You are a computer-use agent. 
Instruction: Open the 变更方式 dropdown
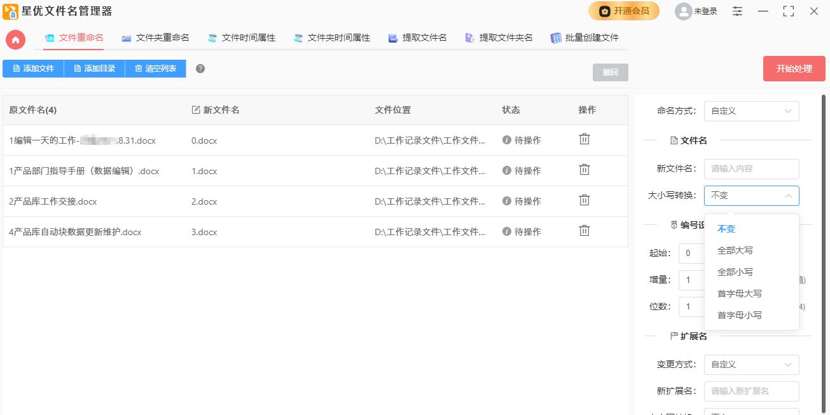click(x=751, y=364)
